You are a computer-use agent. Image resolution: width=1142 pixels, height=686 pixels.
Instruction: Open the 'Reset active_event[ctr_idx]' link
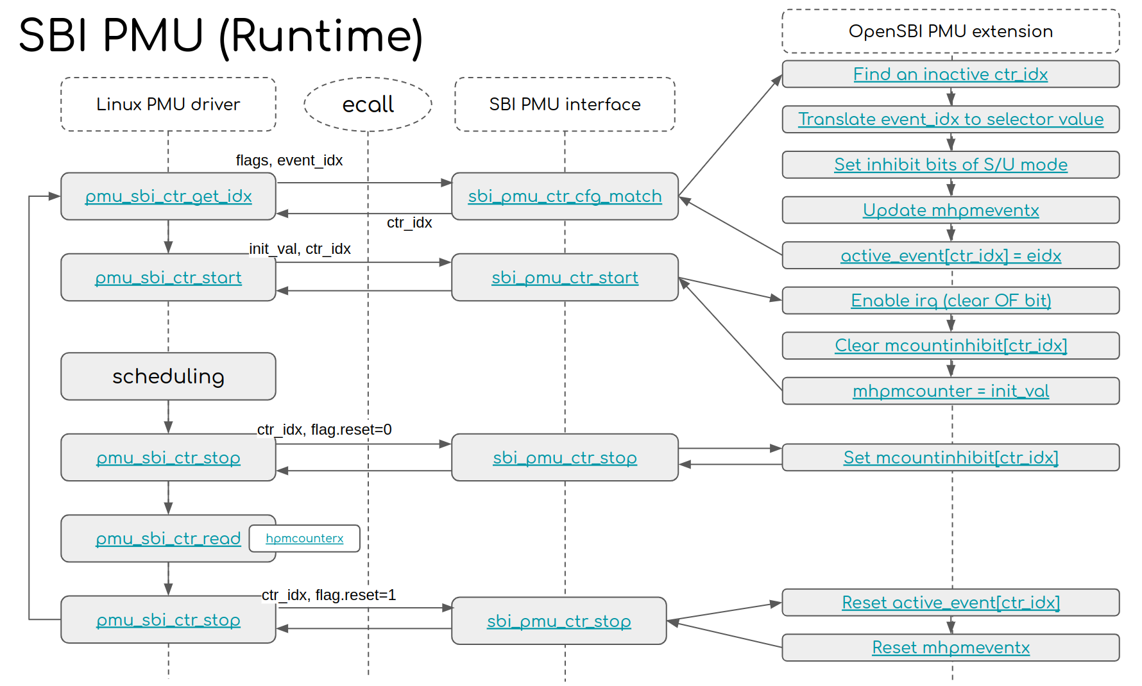tap(950, 603)
